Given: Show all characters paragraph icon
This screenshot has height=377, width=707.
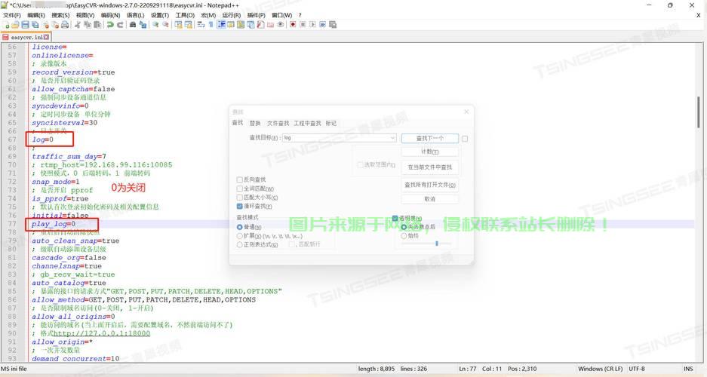Looking at the screenshot, I should coord(211,25).
